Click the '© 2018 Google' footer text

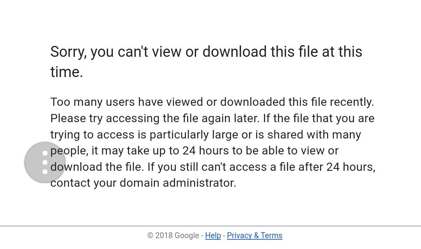173,235
